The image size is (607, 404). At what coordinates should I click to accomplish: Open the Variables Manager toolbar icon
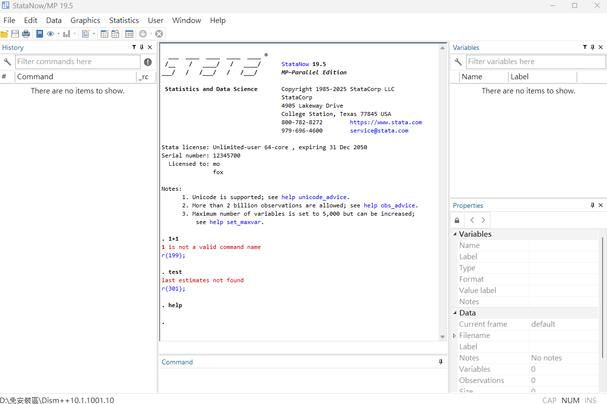(x=129, y=34)
